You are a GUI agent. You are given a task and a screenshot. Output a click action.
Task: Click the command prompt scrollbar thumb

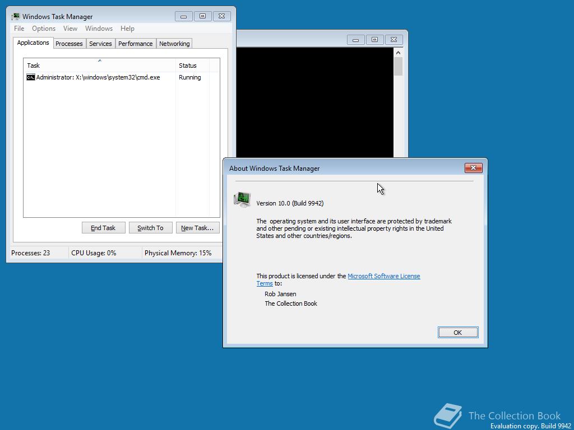coord(399,67)
